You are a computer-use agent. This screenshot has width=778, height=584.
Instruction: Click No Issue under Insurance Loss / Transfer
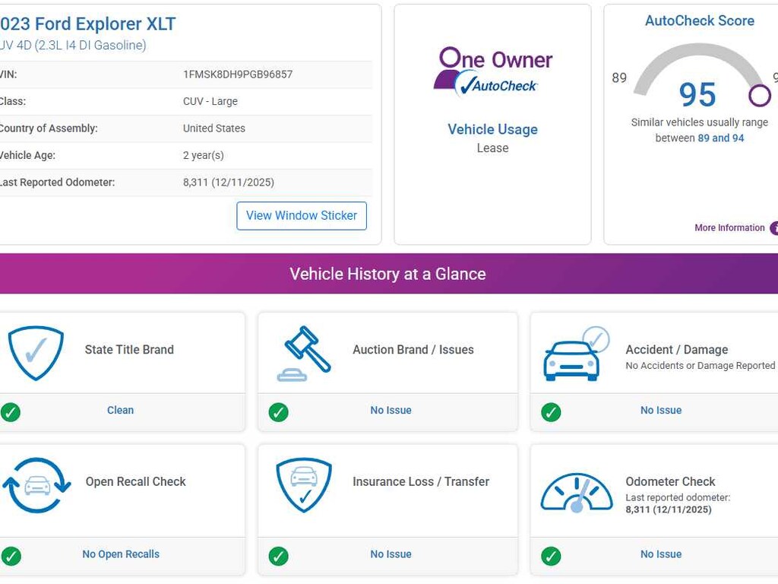point(391,554)
